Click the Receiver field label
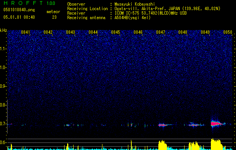236x150 pixels. click(76, 13)
